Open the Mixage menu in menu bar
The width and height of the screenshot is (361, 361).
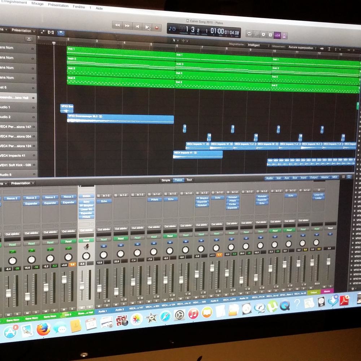click(37, 4)
